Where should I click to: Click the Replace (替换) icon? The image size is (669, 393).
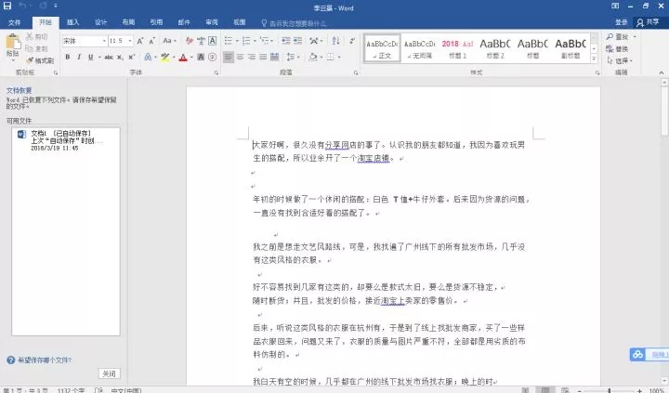click(x=610, y=49)
